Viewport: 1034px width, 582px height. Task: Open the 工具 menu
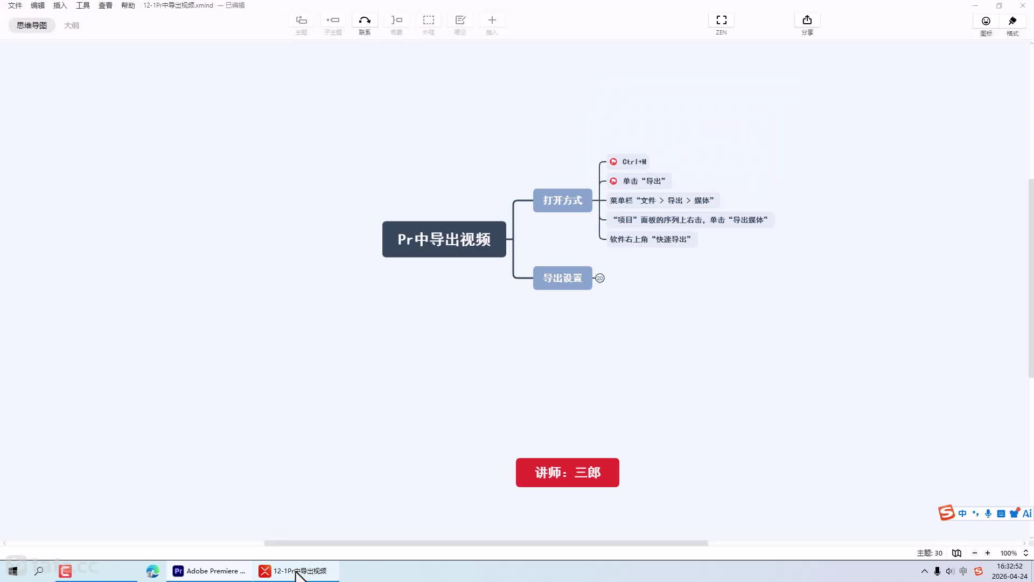[83, 5]
